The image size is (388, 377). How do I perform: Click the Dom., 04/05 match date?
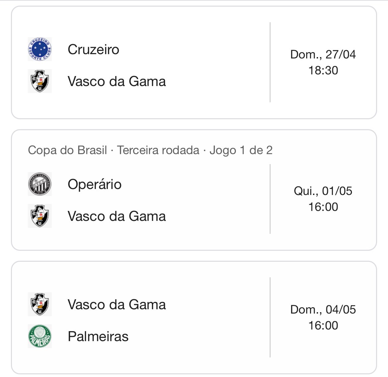tap(323, 310)
